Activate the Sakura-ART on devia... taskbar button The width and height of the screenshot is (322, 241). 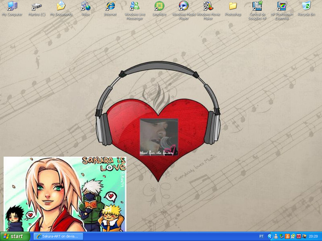tap(58, 236)
